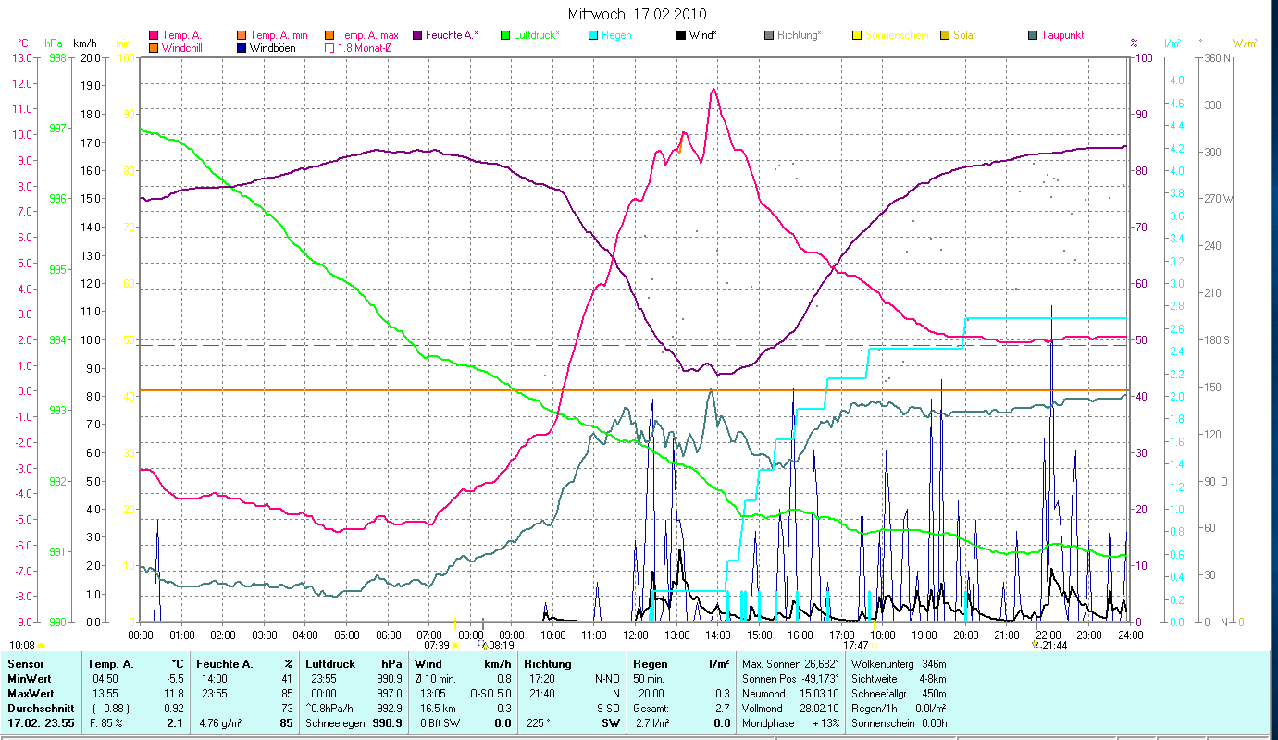This screenshot has width=1278, height=740.
Task: Click the Schneeregen forecast label
Action: point(334,723)
